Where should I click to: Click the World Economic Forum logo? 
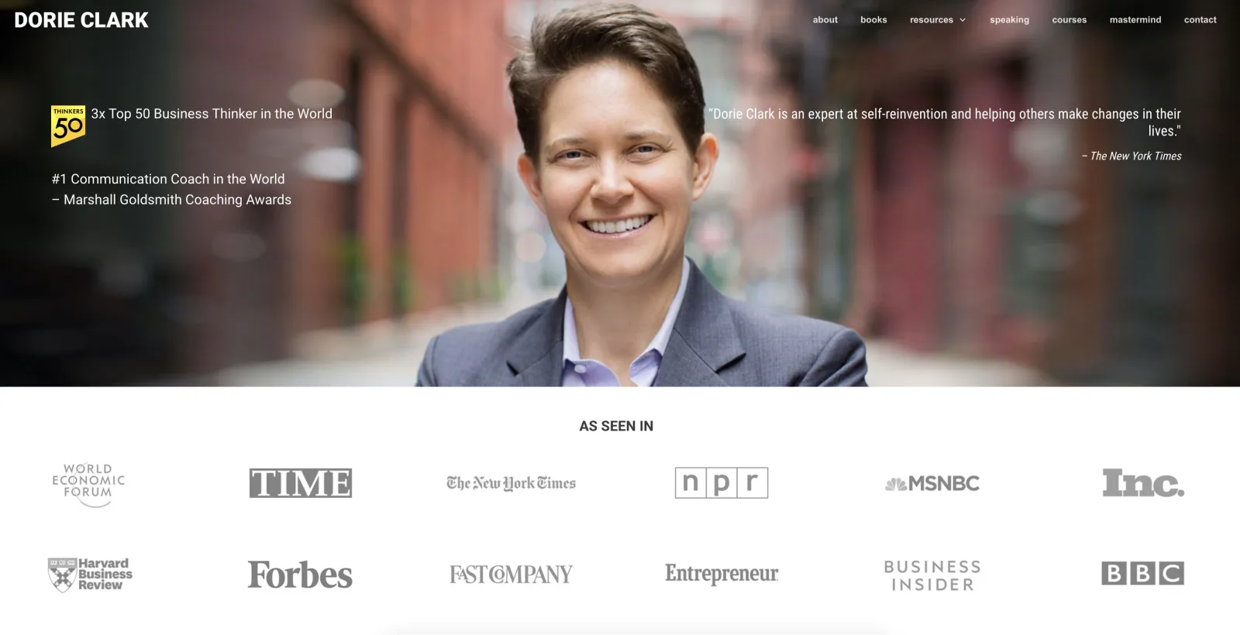88,485
